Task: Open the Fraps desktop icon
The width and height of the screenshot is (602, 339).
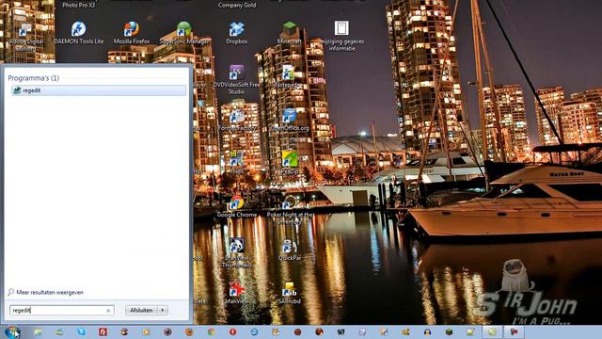Action: (x=236, y=163)
